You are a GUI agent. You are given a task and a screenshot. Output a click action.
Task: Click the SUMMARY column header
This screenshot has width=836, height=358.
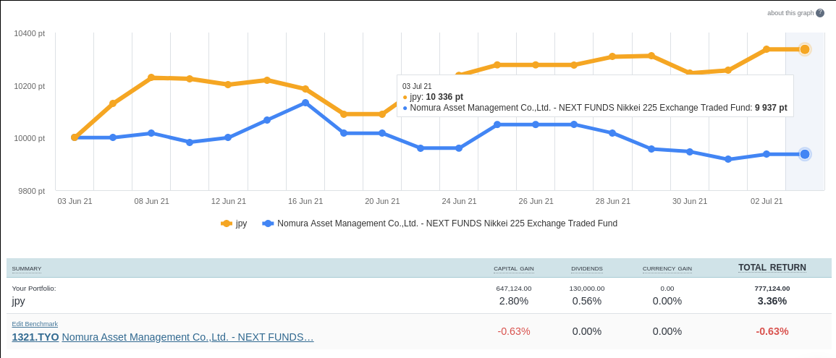27,268
